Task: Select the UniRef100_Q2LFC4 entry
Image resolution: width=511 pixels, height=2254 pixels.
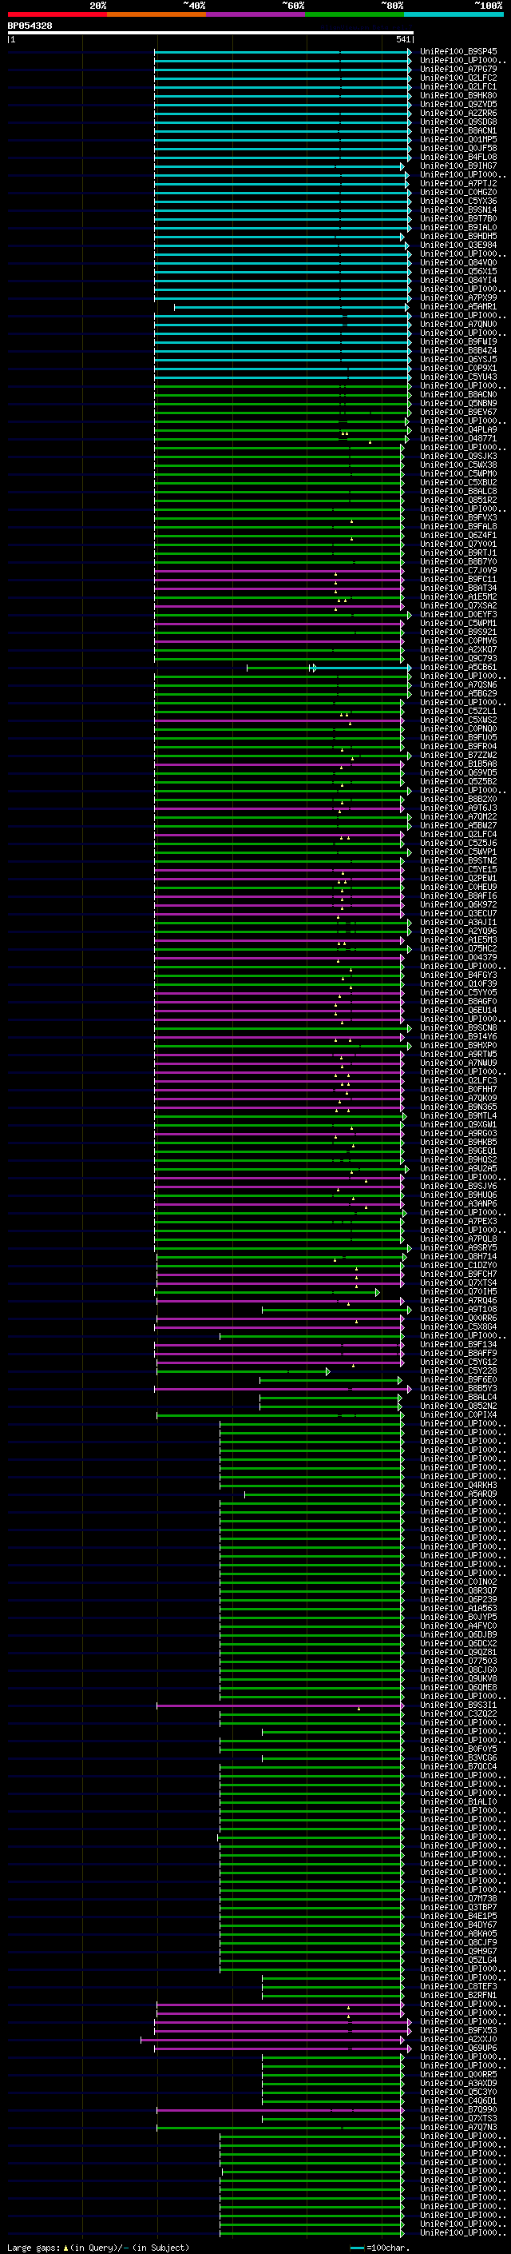Action: pos(458,835)
